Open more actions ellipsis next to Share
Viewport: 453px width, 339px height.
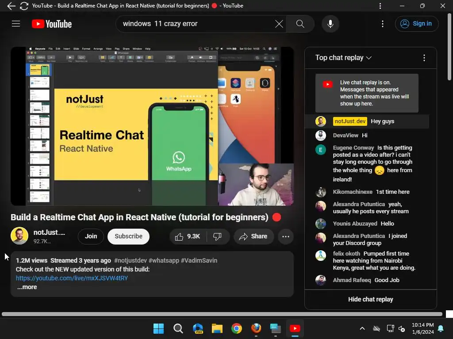click(286, 237)
